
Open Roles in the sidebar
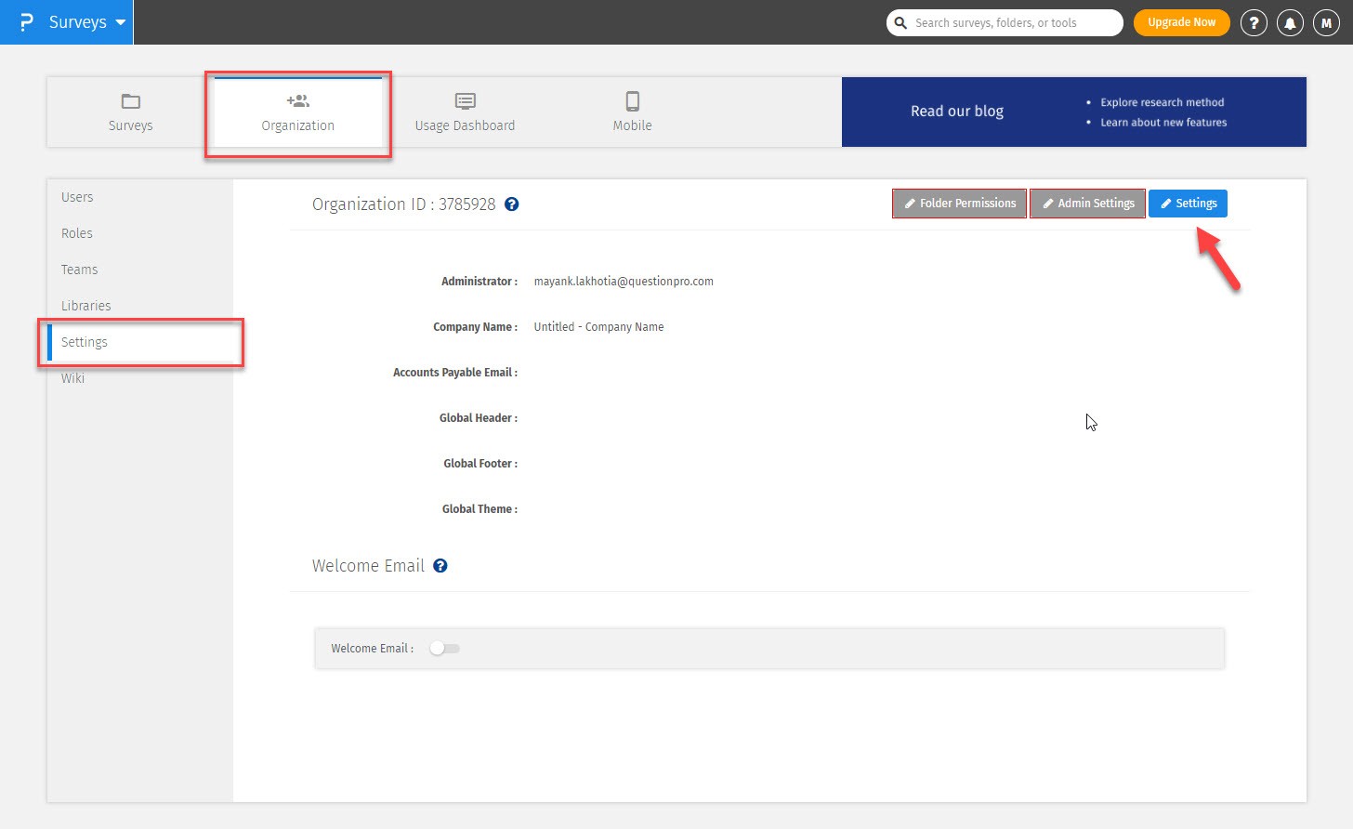pyautogui.click(x=77, y=233)
